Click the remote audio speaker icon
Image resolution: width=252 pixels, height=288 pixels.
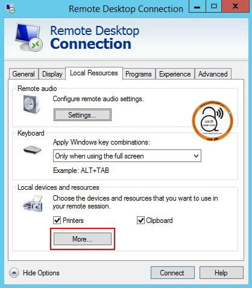pyautogui.click(x=31, y=104)
